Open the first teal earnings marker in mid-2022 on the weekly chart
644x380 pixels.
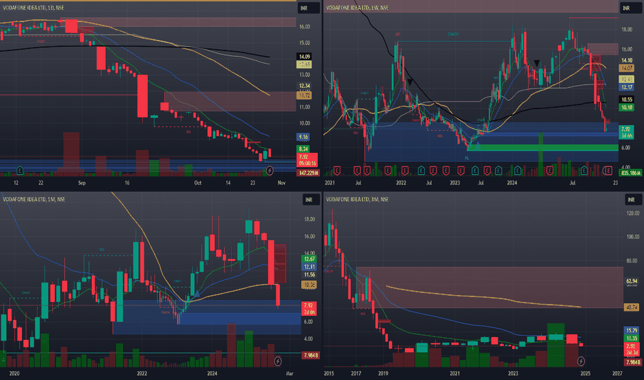[422, 170]
